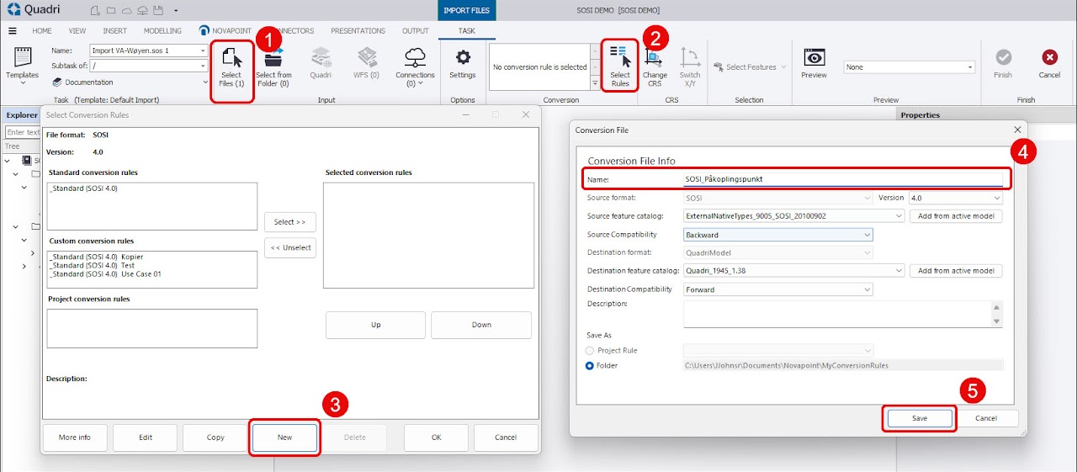Click Cancel in Select Conversion Rules dialog

pyautogui.click(x=506, y=438)
